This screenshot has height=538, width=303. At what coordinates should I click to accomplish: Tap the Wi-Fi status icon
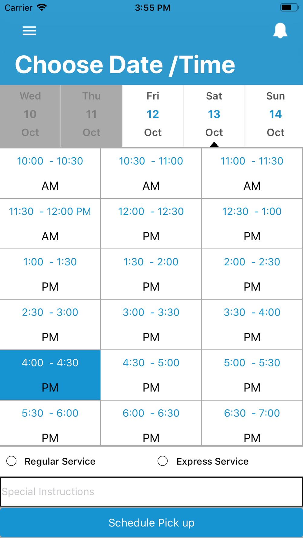coord(42,7)
